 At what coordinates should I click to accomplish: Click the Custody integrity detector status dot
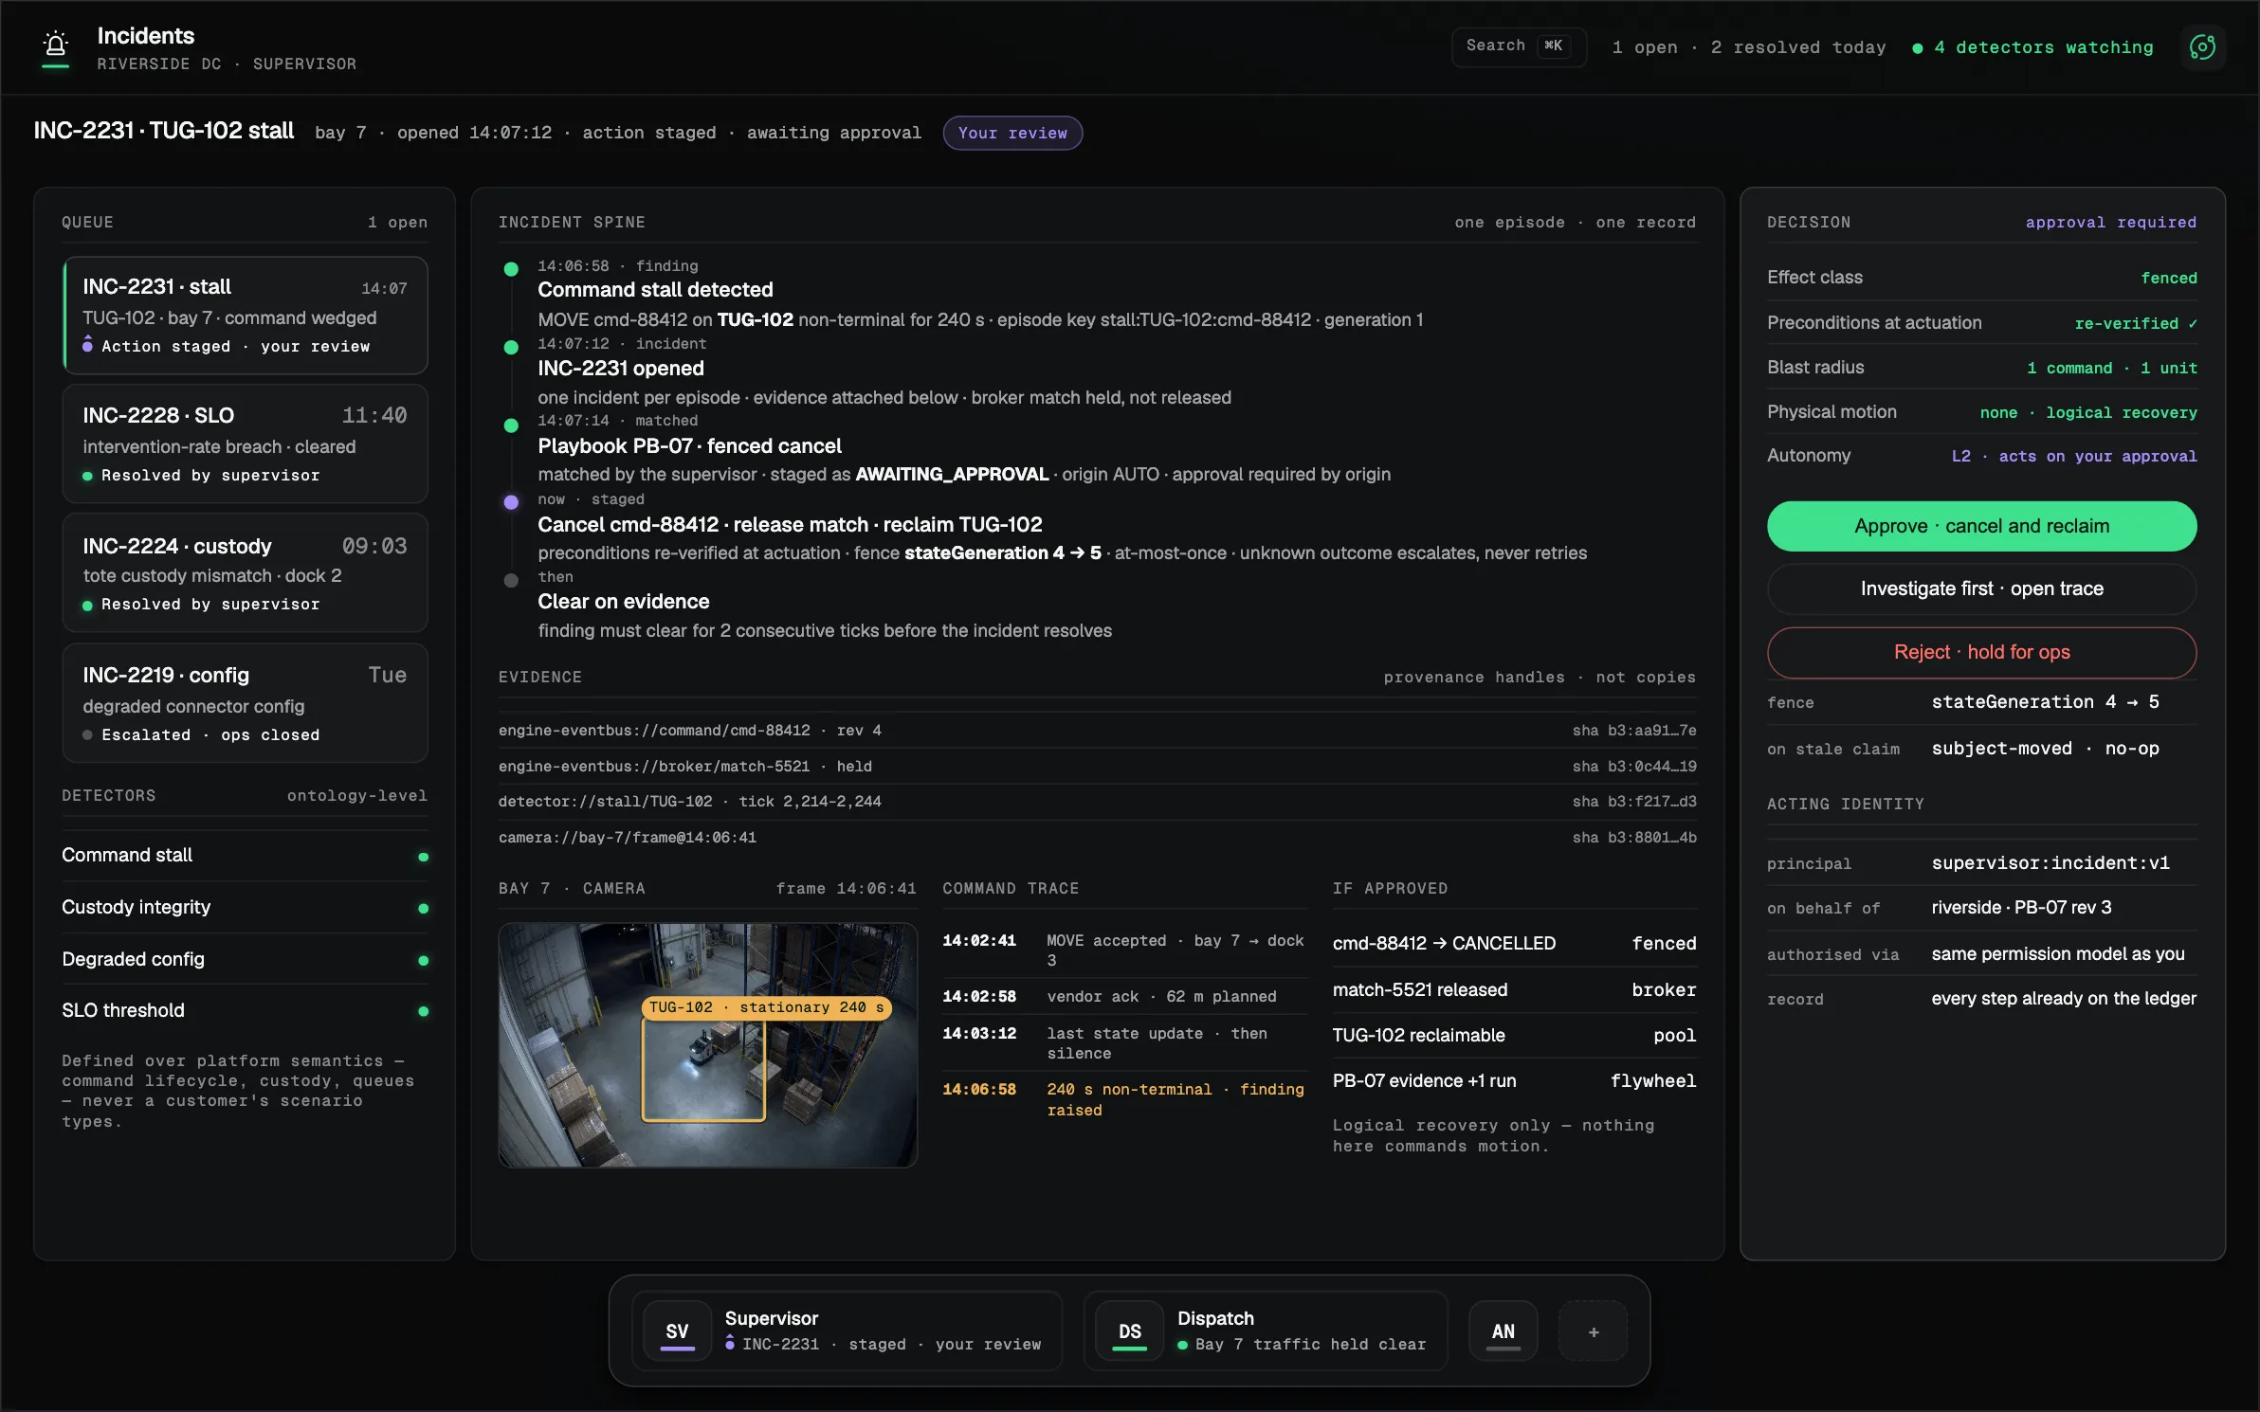[x=424, y=909]
